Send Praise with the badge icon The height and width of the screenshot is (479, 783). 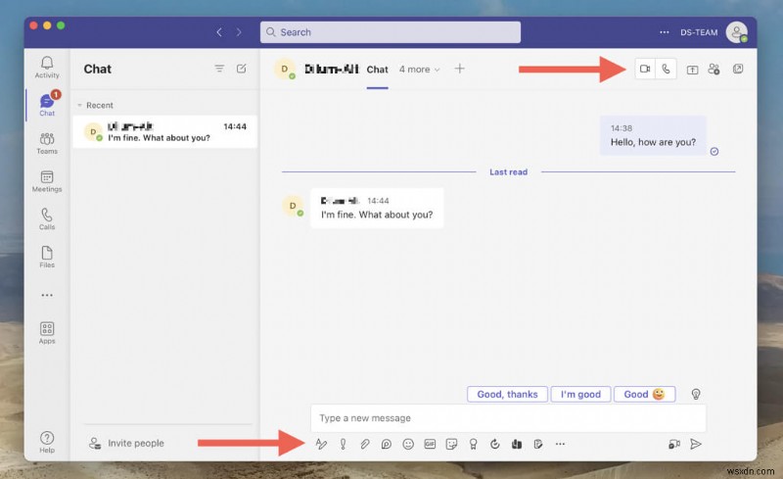click(x=473, y=444)
